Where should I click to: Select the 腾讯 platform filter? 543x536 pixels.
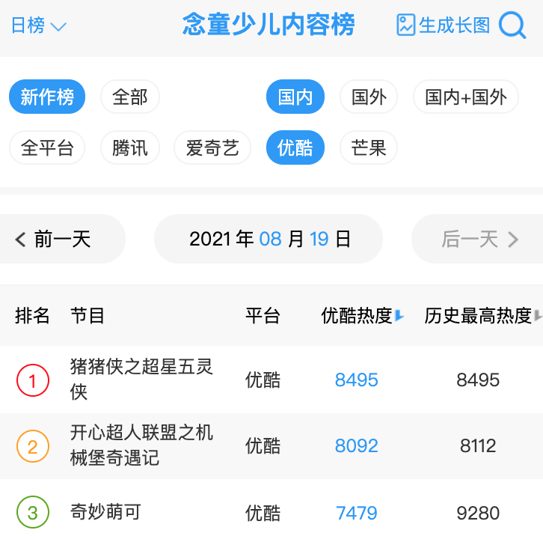130,147
